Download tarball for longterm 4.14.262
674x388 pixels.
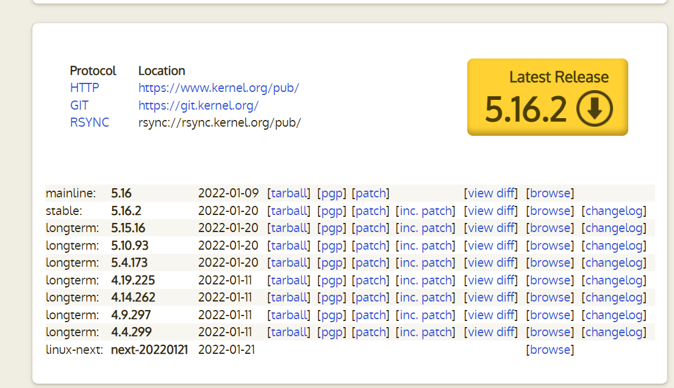(289, 297)
